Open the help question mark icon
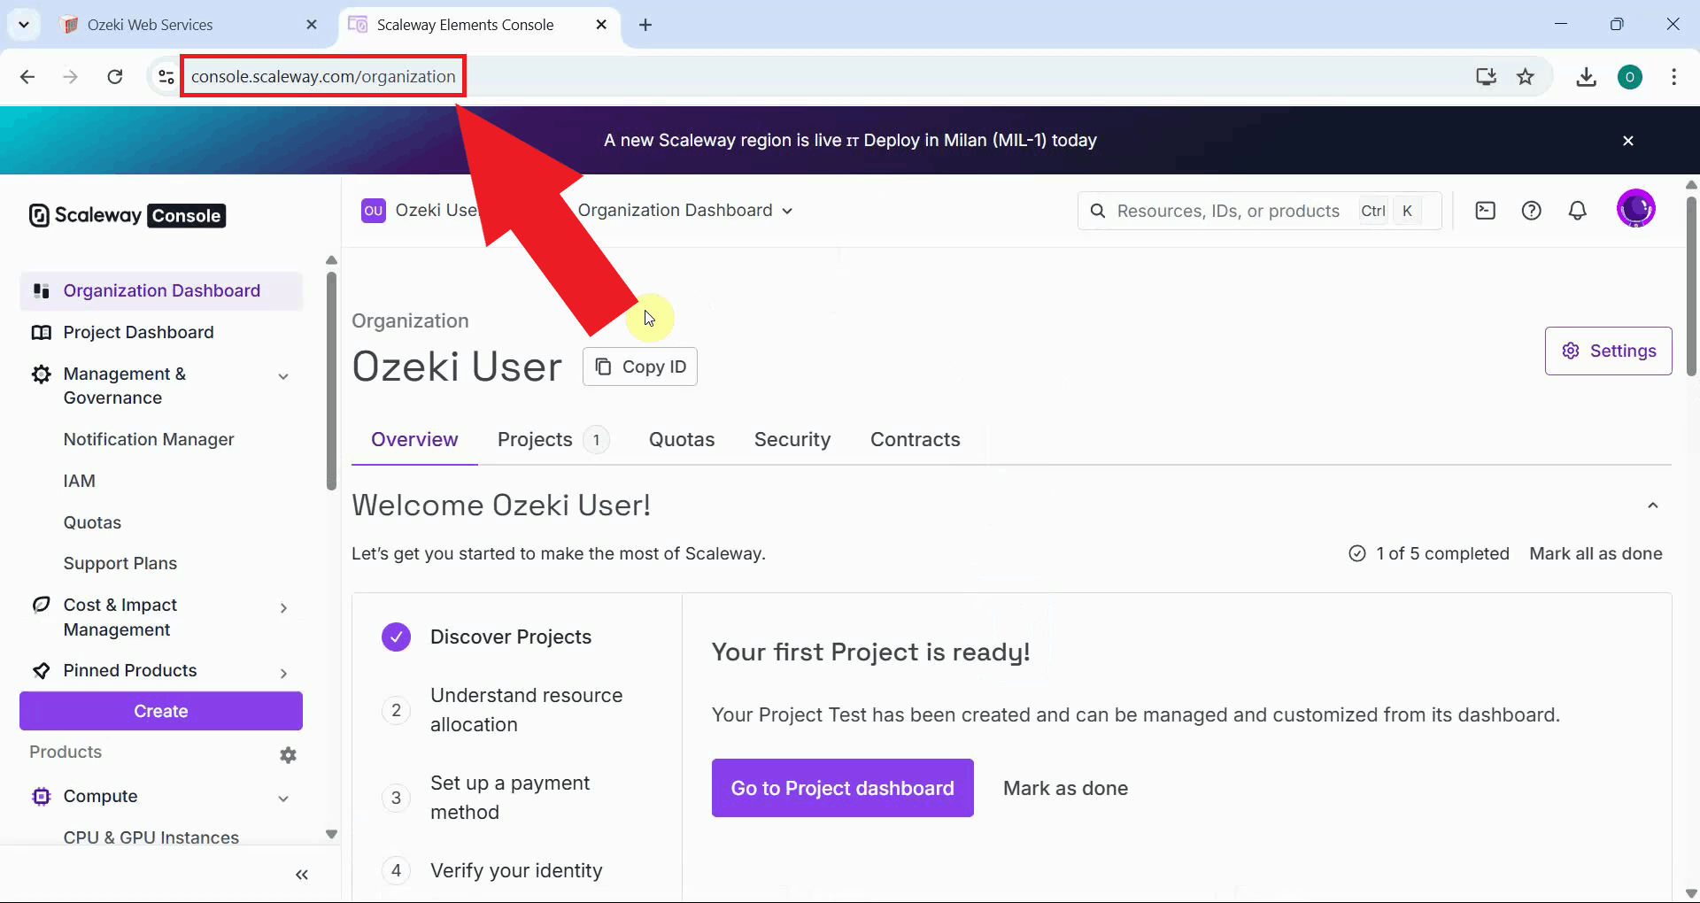The image size is (1700, 903). click(x=1533, y=211)
